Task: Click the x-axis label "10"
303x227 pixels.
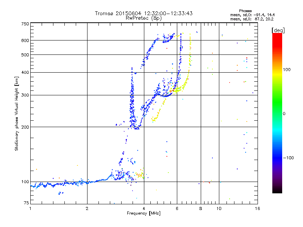Action: point(219,208)
